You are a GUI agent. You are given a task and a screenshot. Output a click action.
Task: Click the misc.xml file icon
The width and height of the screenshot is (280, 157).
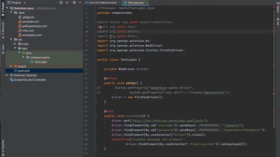[x=20, y=31]
